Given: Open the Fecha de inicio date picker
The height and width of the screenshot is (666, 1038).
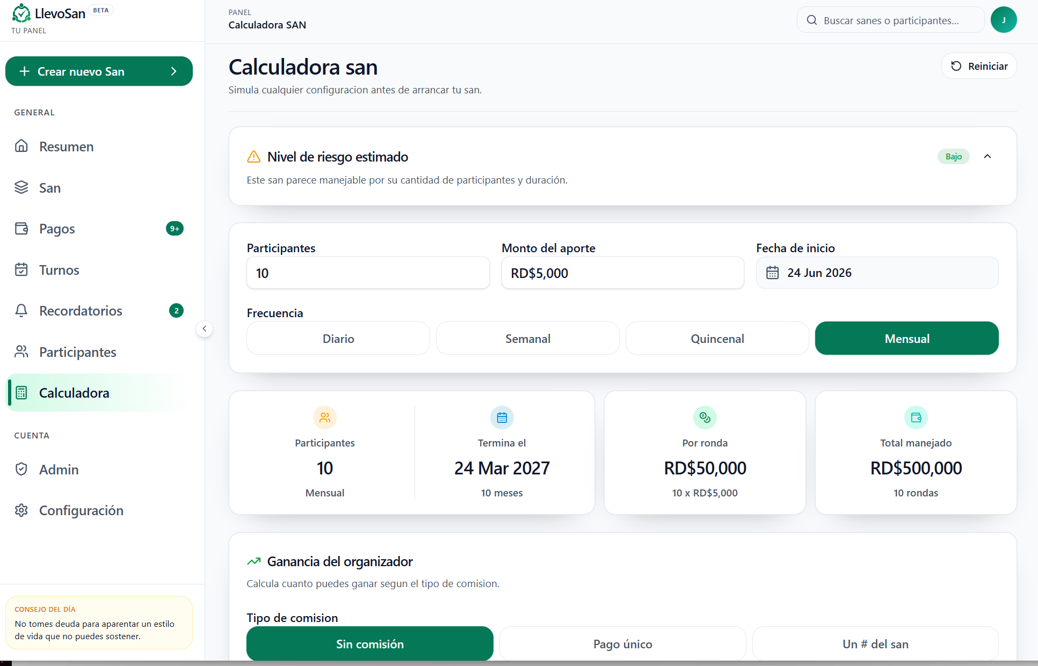Looking at the screenshot, I should [x=877, y=273].
